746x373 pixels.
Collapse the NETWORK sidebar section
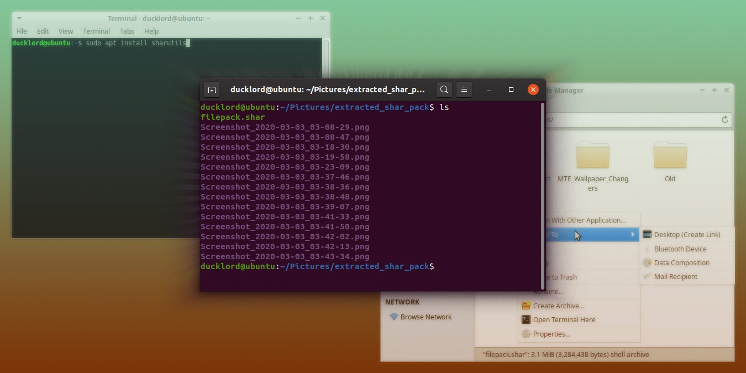pos(402,302)
